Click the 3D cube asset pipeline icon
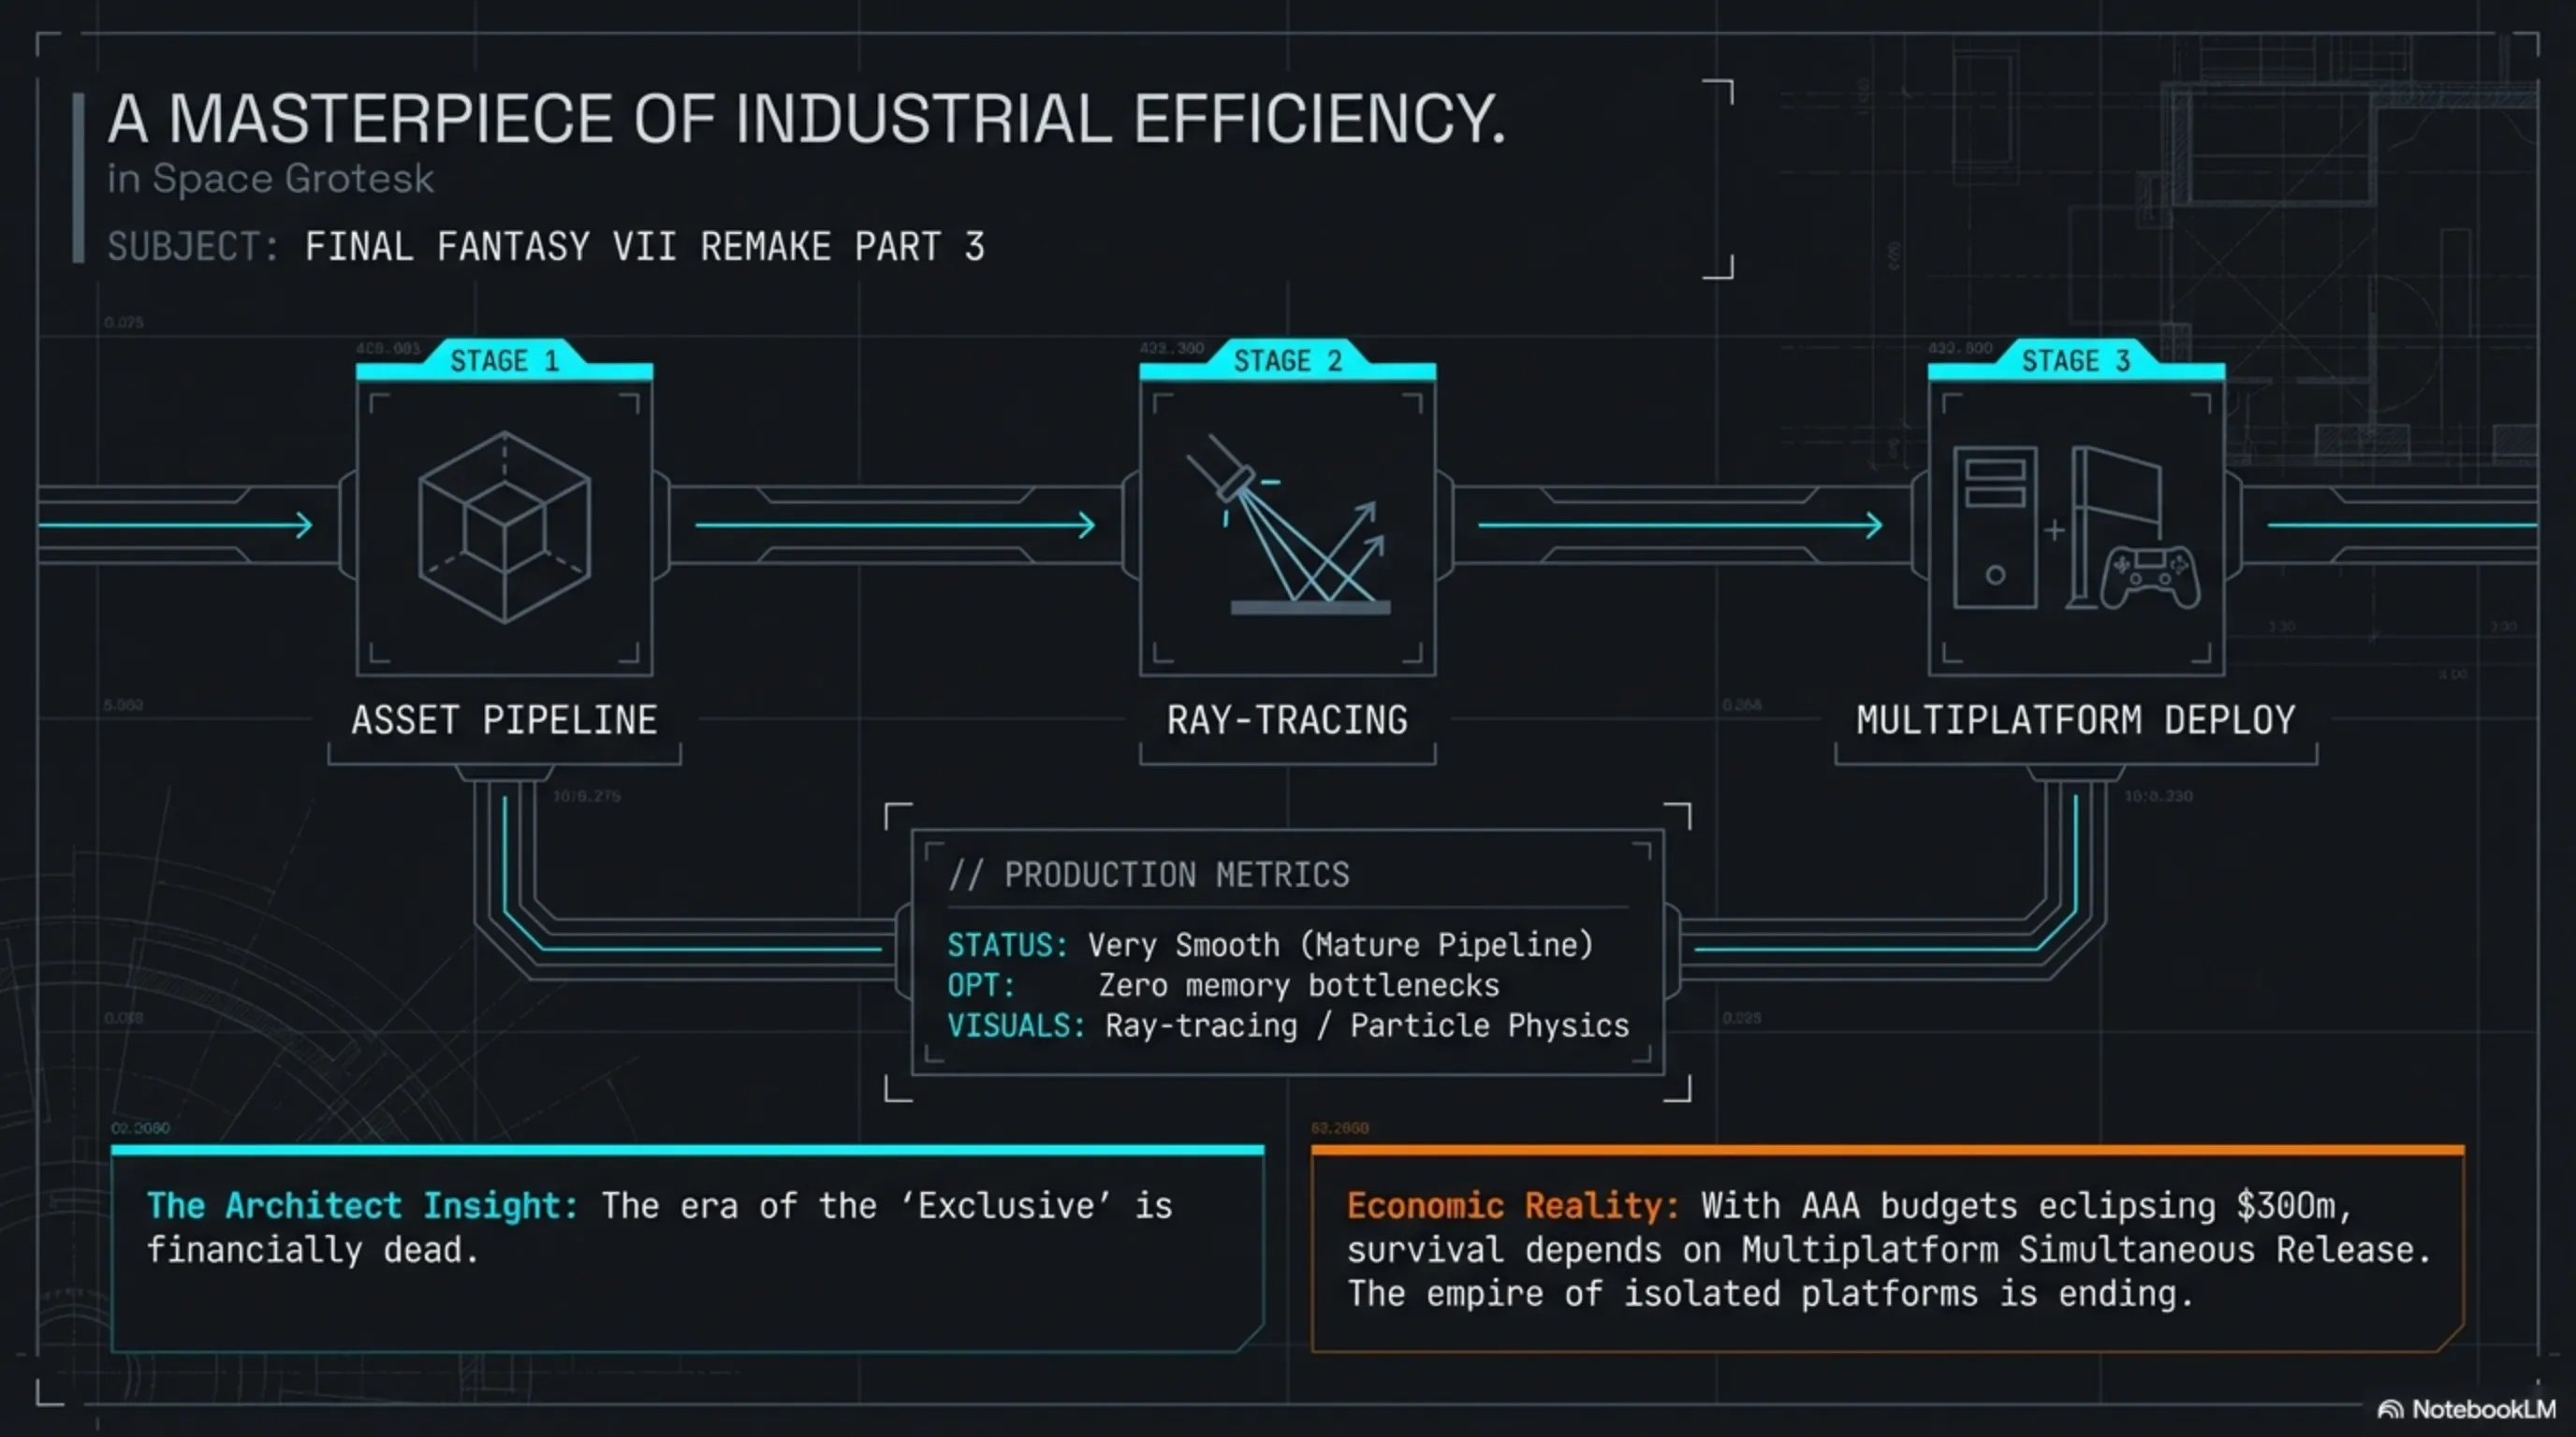Screen dimensions: 2576x1437 pyautogui.click(x=504, y=527)
